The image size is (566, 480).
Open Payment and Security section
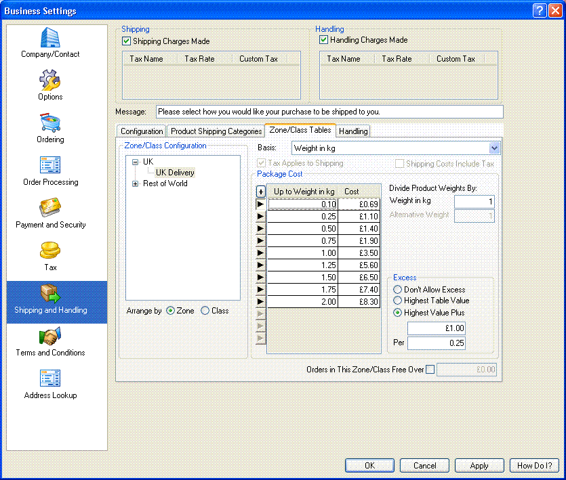pyautogui.click(x=50, y=209)
